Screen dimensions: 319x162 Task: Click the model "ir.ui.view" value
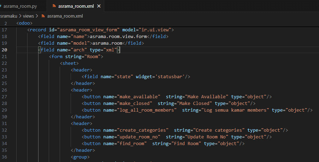pyautogui.click(x=155, y=30)
